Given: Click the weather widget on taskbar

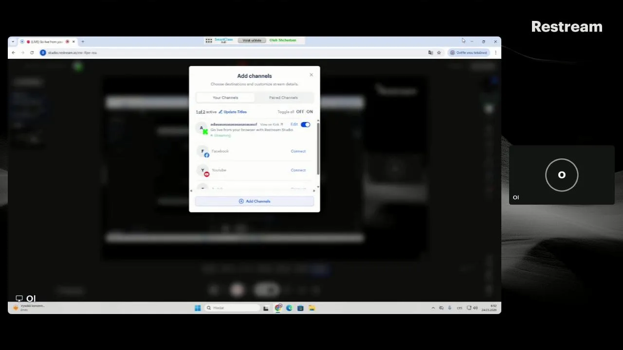Looking at the screenshot, I should (29, 308).
